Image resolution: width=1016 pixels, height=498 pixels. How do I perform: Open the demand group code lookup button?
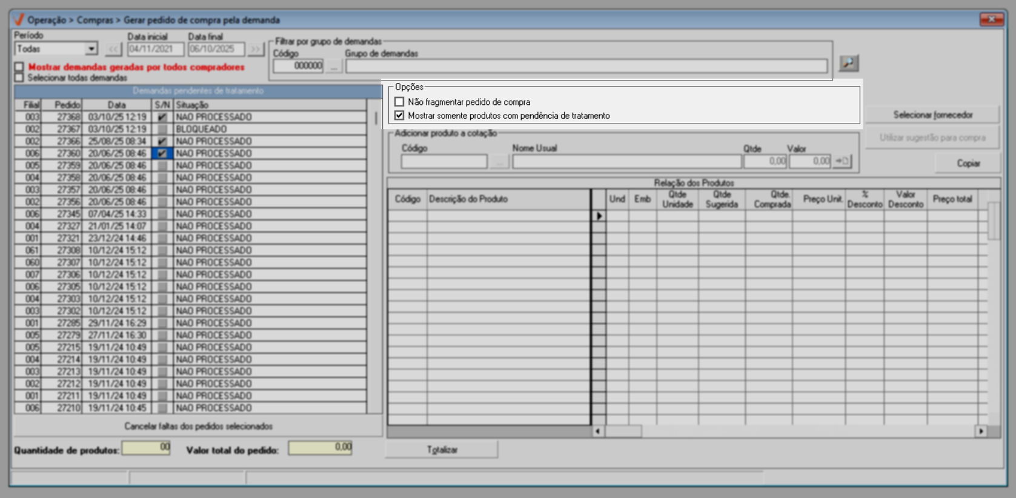point(333,66)
